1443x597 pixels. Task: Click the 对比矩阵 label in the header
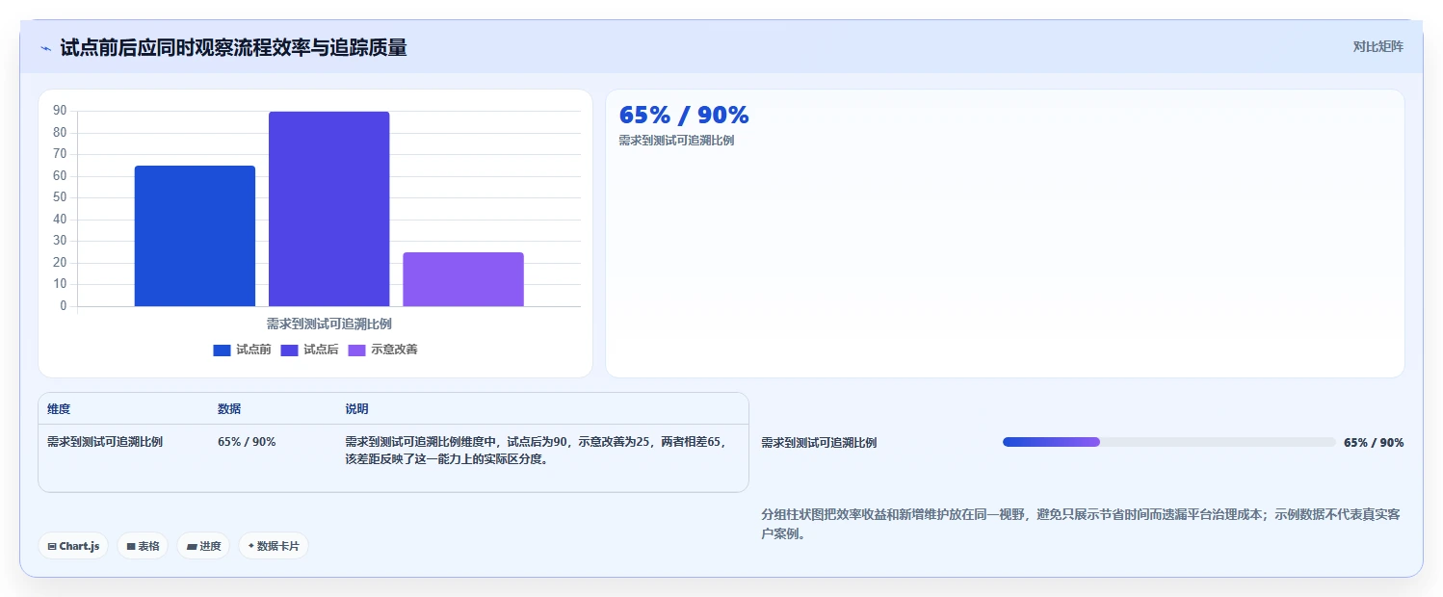(x=1378, y=46)
